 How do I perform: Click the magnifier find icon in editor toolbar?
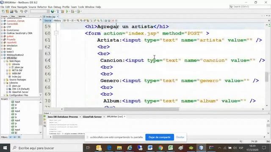78,21
